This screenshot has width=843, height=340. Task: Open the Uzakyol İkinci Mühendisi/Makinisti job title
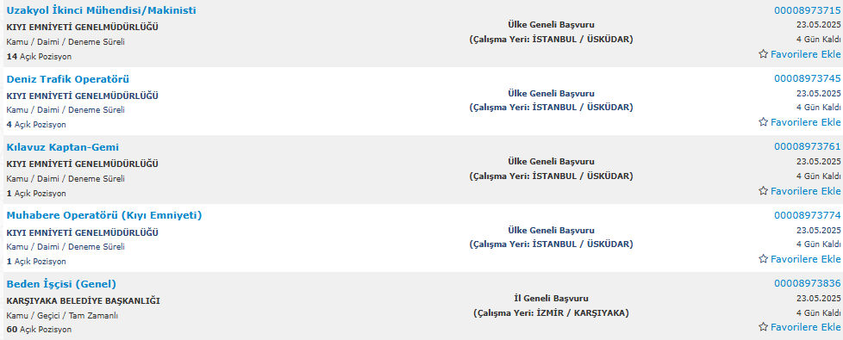(101, 10)
